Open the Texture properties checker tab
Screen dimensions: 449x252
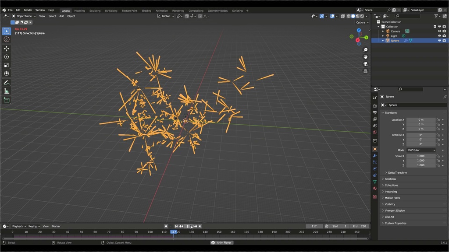375,197
